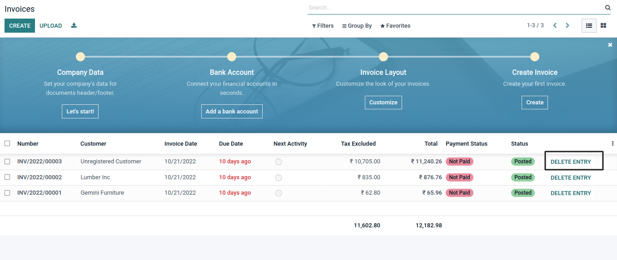Viewport: 617px width, 260px height.
Task: Open activity clock for INV/2022/00003
Action: click(279, 162)
